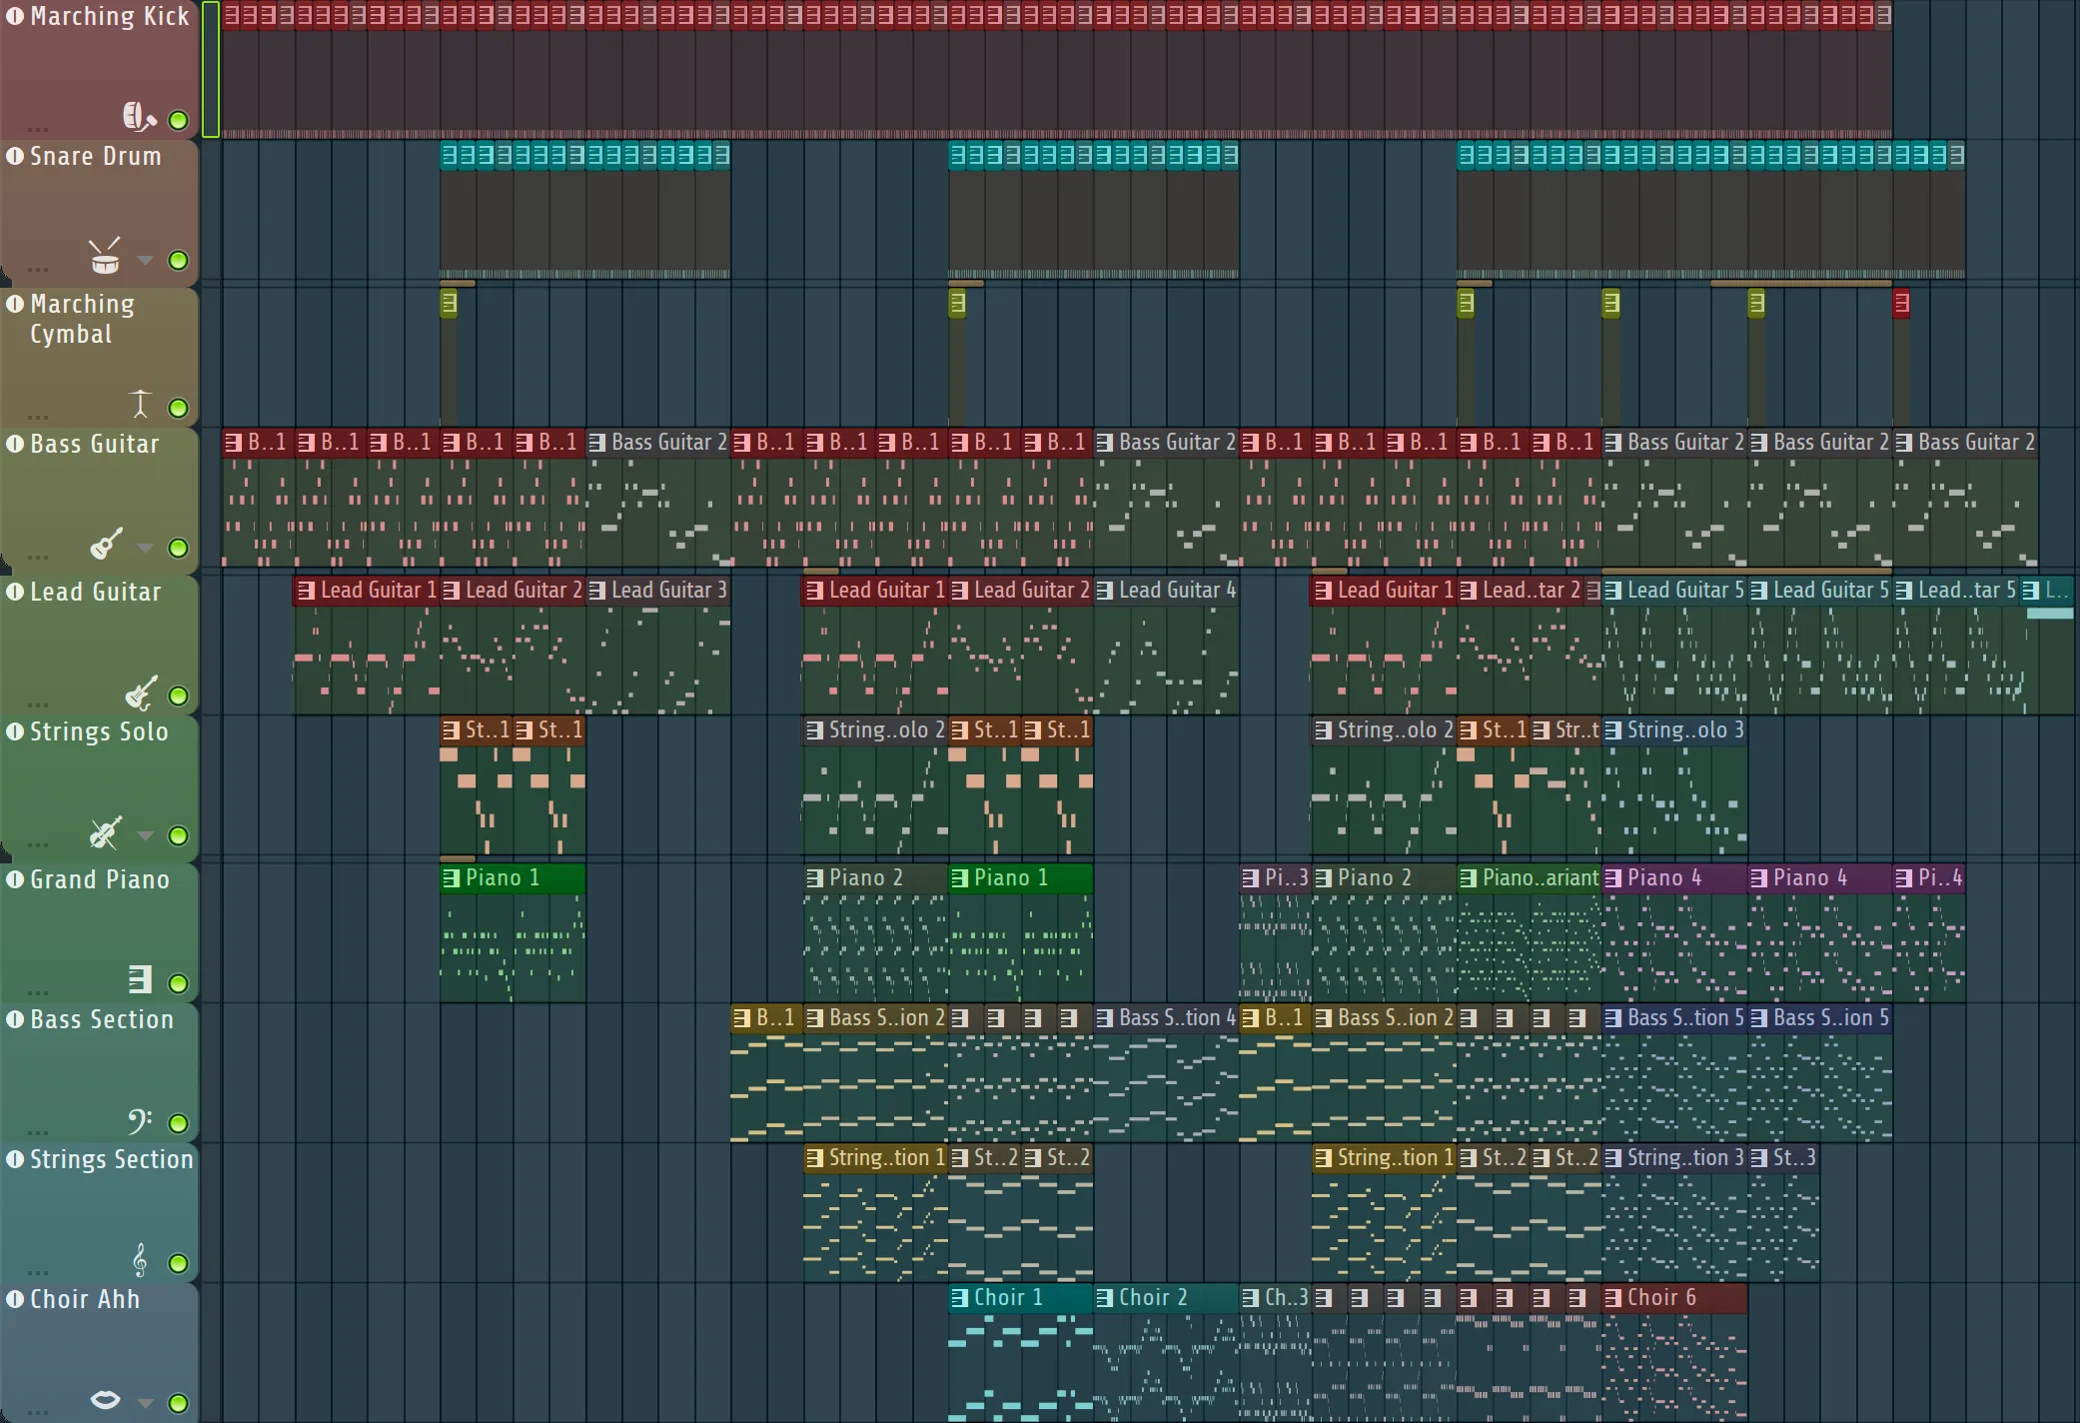Open the Bass Guitar track dropdown arrow
The height and width of the screenshot is (1423, 2080).
point(146,548)
